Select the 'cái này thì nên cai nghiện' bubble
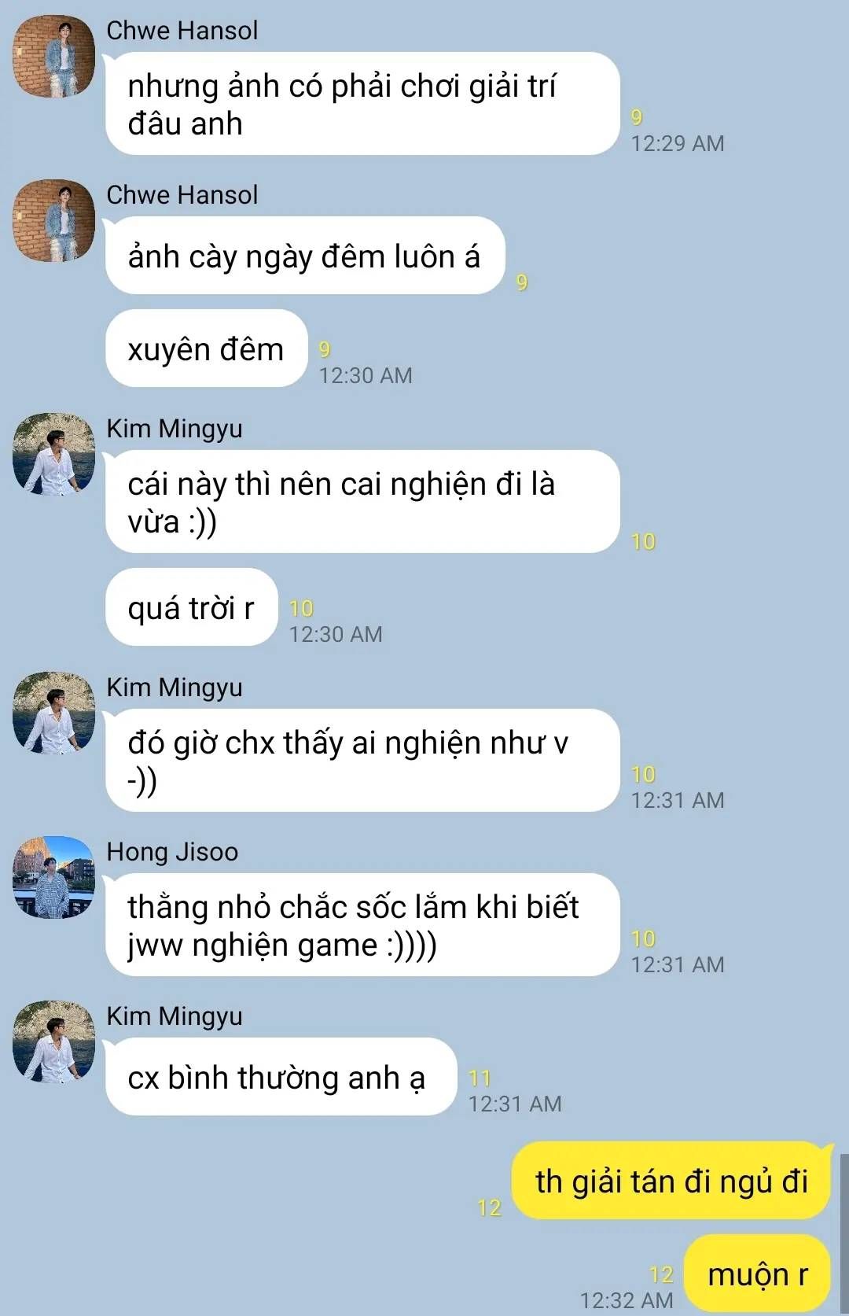The image size is (849, 1316). pyautogui.click(x=362, y=502)
